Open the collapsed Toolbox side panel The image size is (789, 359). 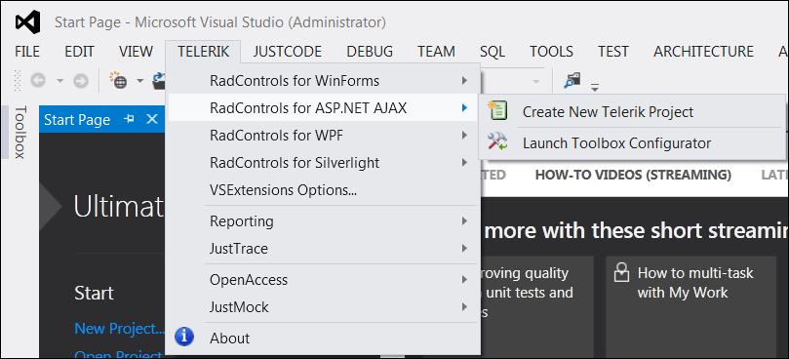click(20, 132)
